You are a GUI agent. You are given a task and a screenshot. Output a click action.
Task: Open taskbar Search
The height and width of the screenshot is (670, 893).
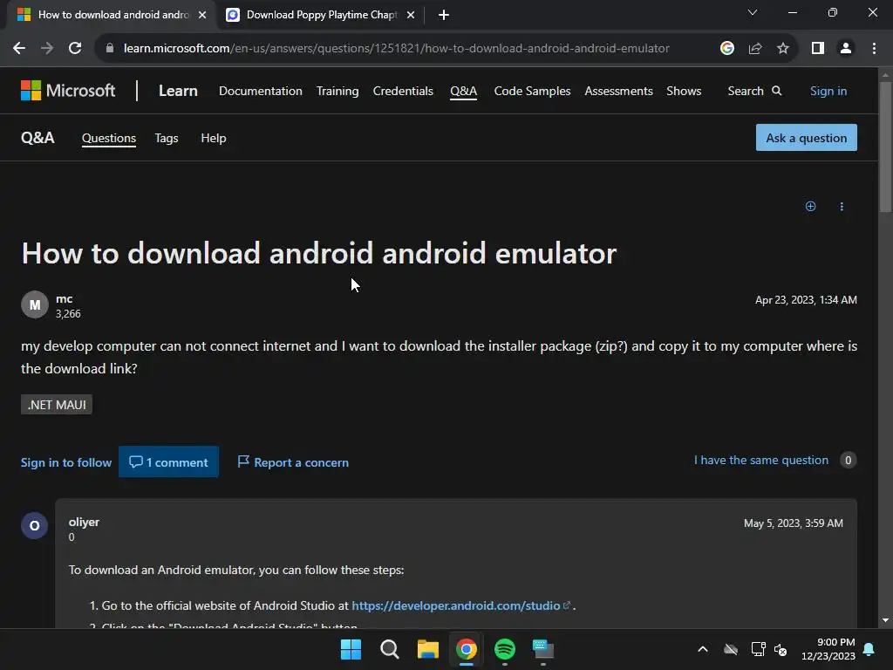(x=390, y=649)
